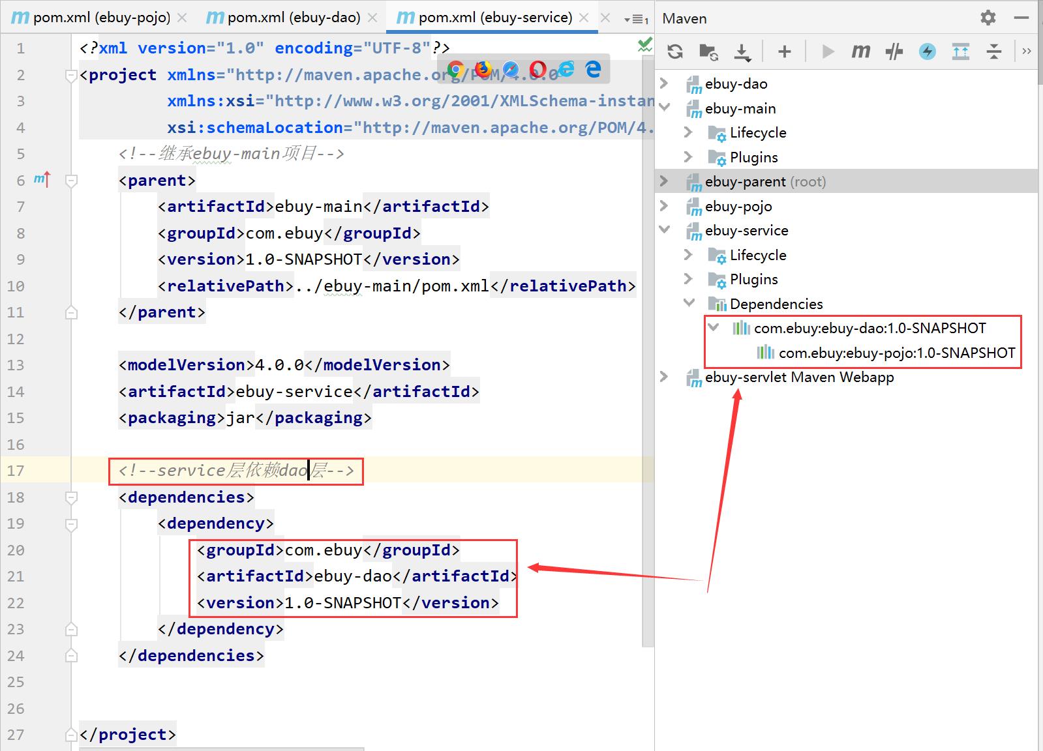This screenshot has height=751, width=1043.
Task: Collapse all Maven tree nodes
Action: (994, 52)
